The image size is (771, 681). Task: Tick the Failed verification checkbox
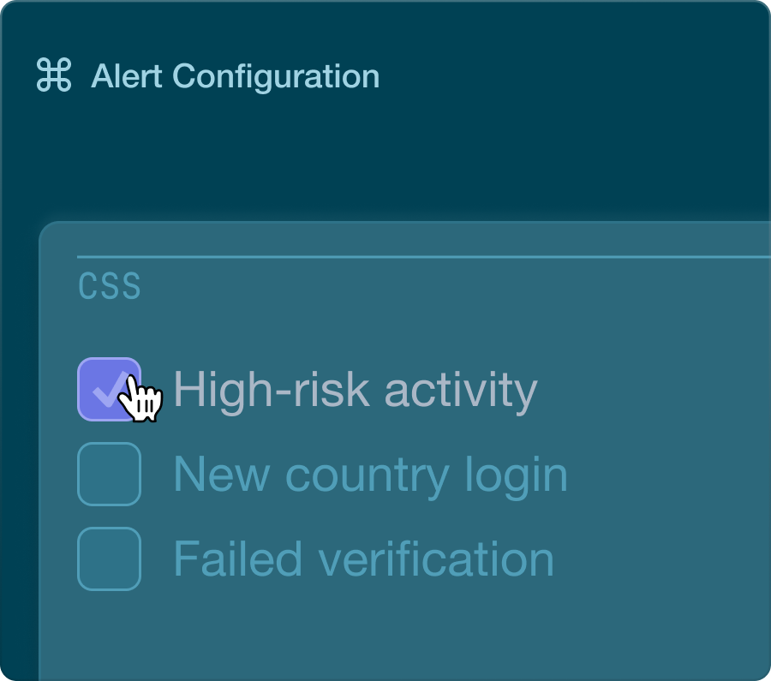109,559
